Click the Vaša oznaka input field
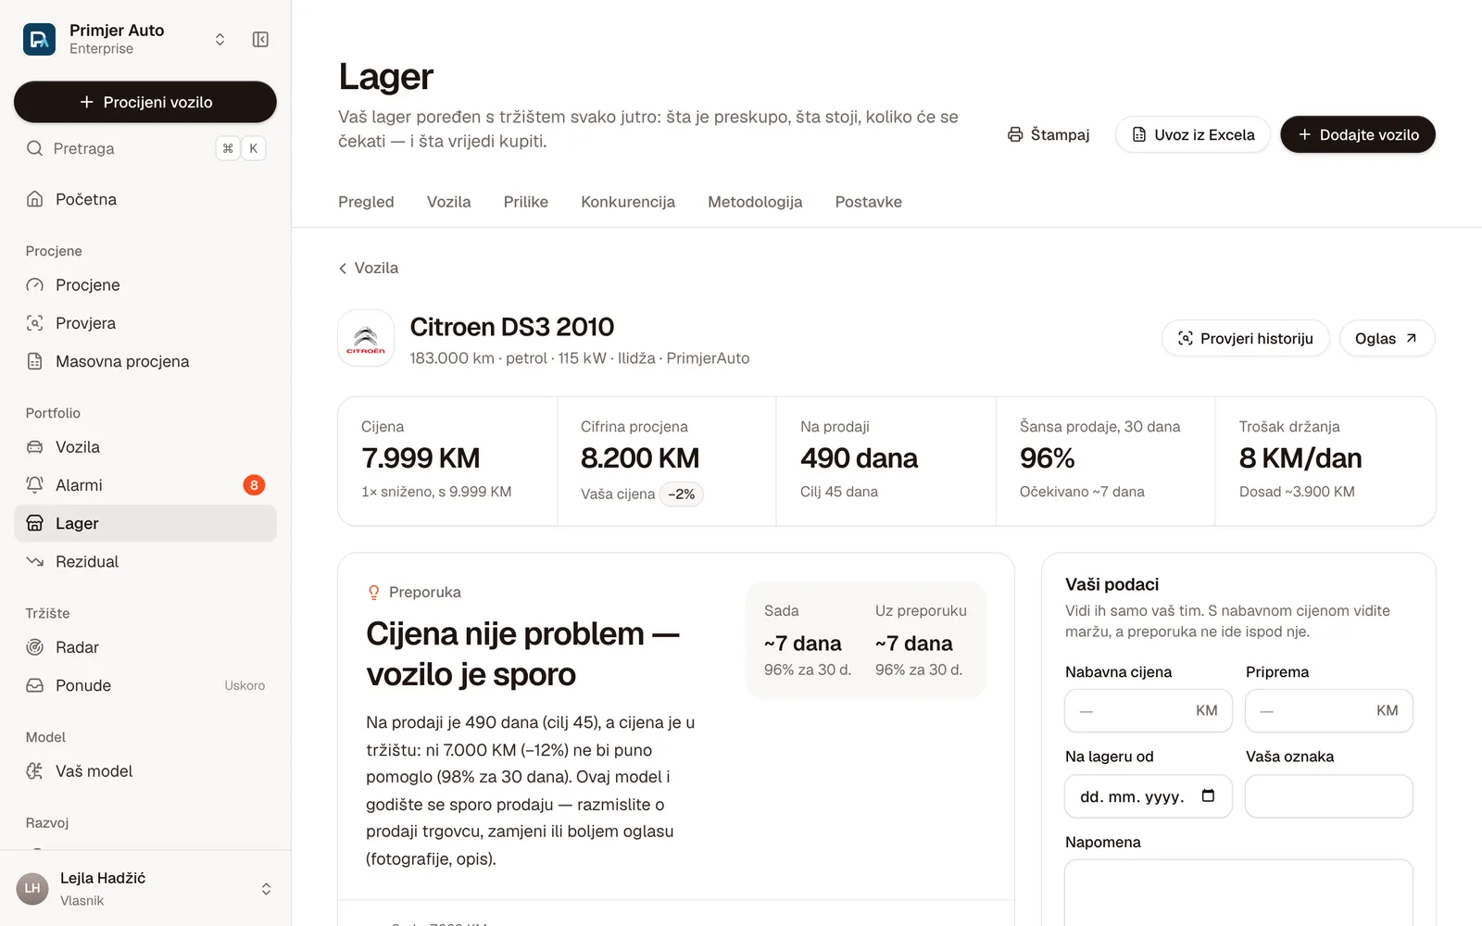 pos(1329,796)
